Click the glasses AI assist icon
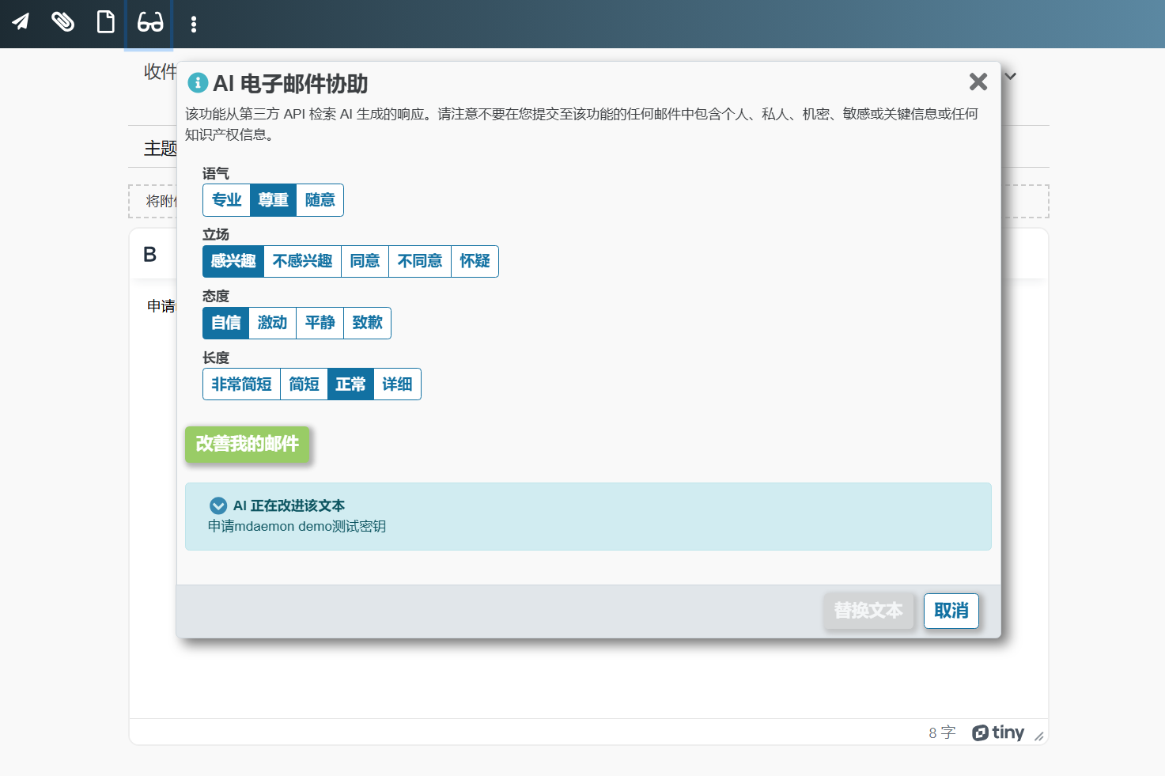The image size is (1165, 776). pos(149,22)
